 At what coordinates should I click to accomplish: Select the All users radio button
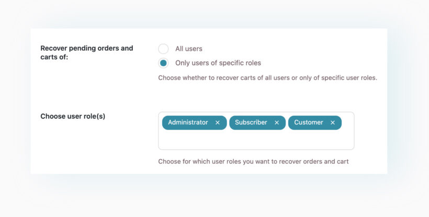pyautogui.click(x=163, y=49)
